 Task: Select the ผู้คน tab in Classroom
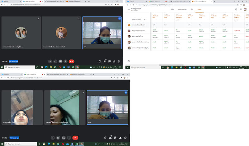click(192, 10)
